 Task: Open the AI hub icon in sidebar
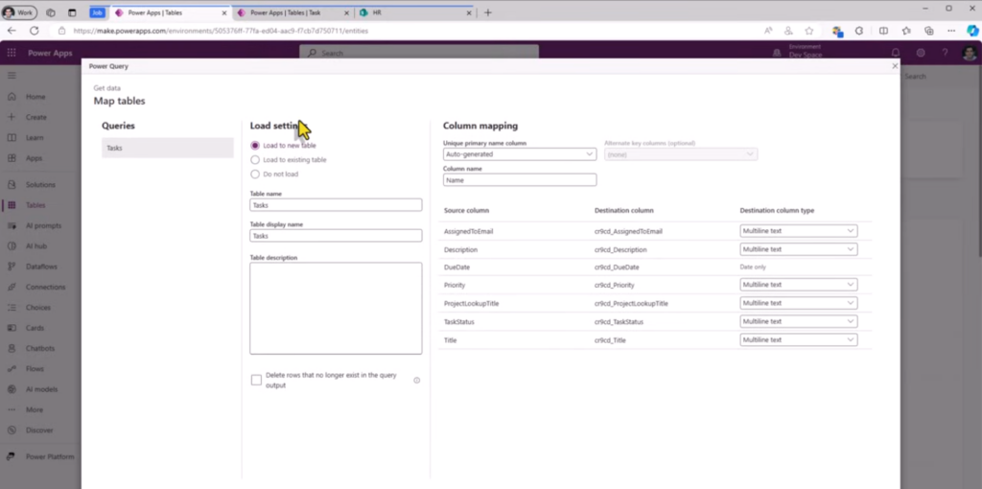click(12, 246)
